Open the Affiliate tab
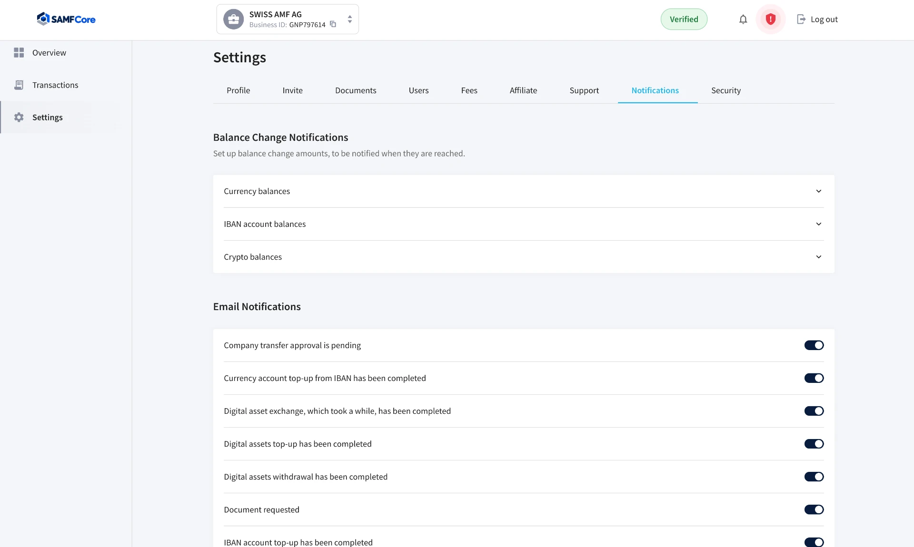 (x=524, y=90)
